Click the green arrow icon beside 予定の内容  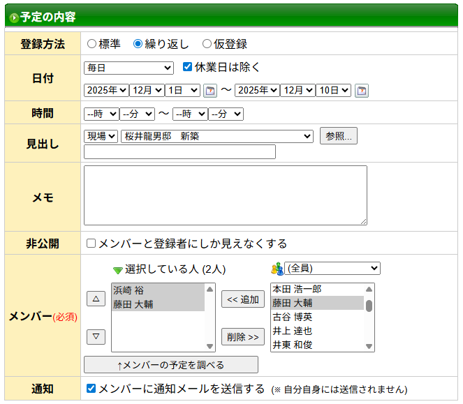coord(14,17)
